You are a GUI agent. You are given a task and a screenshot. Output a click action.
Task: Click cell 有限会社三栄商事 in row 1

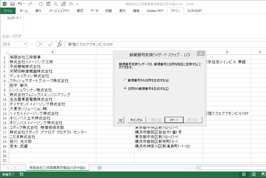[x=53, y=57]
